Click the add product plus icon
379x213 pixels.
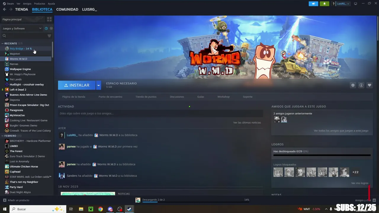(5, 200)
